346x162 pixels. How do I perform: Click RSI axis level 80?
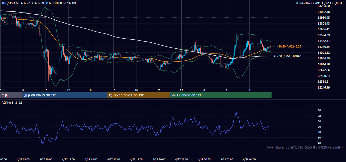tap(319, 110)
